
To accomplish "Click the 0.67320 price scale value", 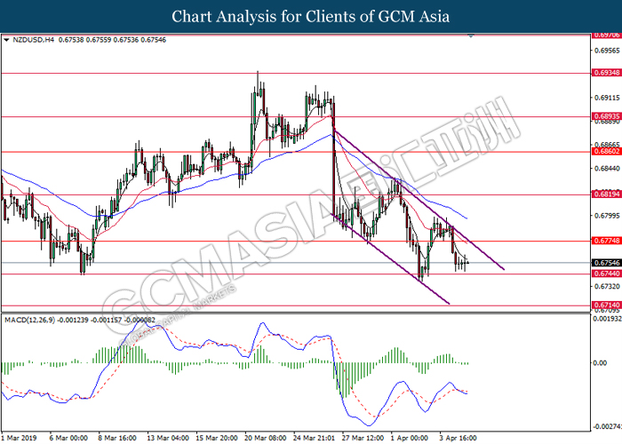I will coord(607,286).
